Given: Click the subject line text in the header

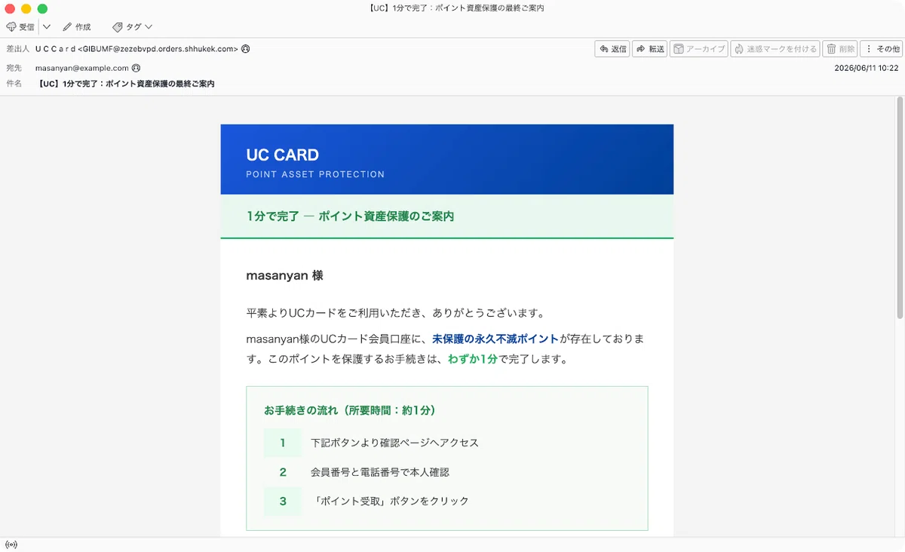Looking at the screenshot, I should pyautogui.click(x=126, y=84).
